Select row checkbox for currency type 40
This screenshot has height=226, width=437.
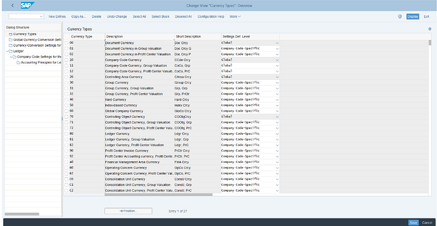66,100
